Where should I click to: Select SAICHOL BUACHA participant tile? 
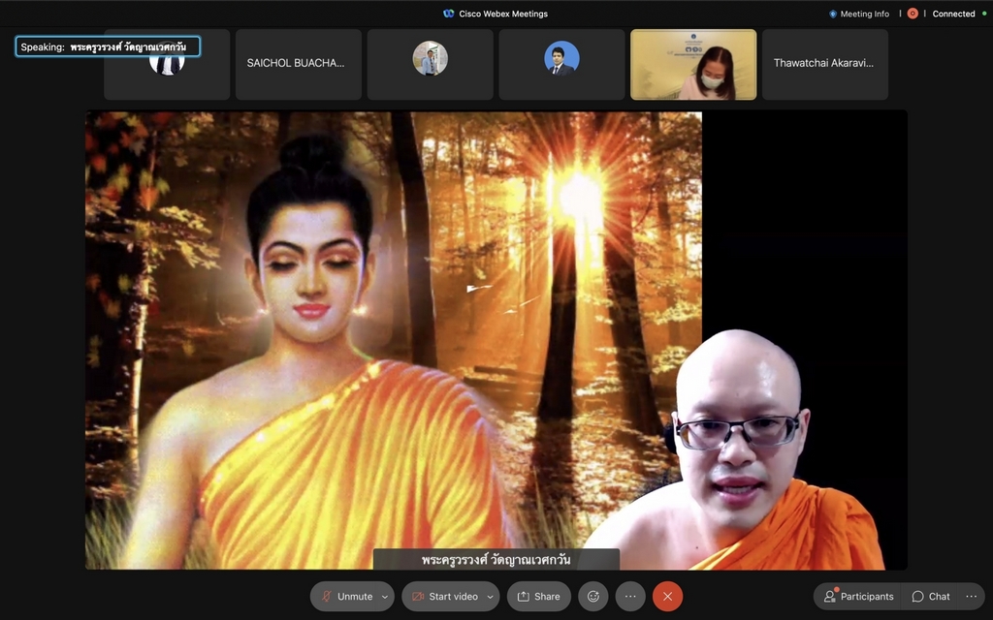298,64
